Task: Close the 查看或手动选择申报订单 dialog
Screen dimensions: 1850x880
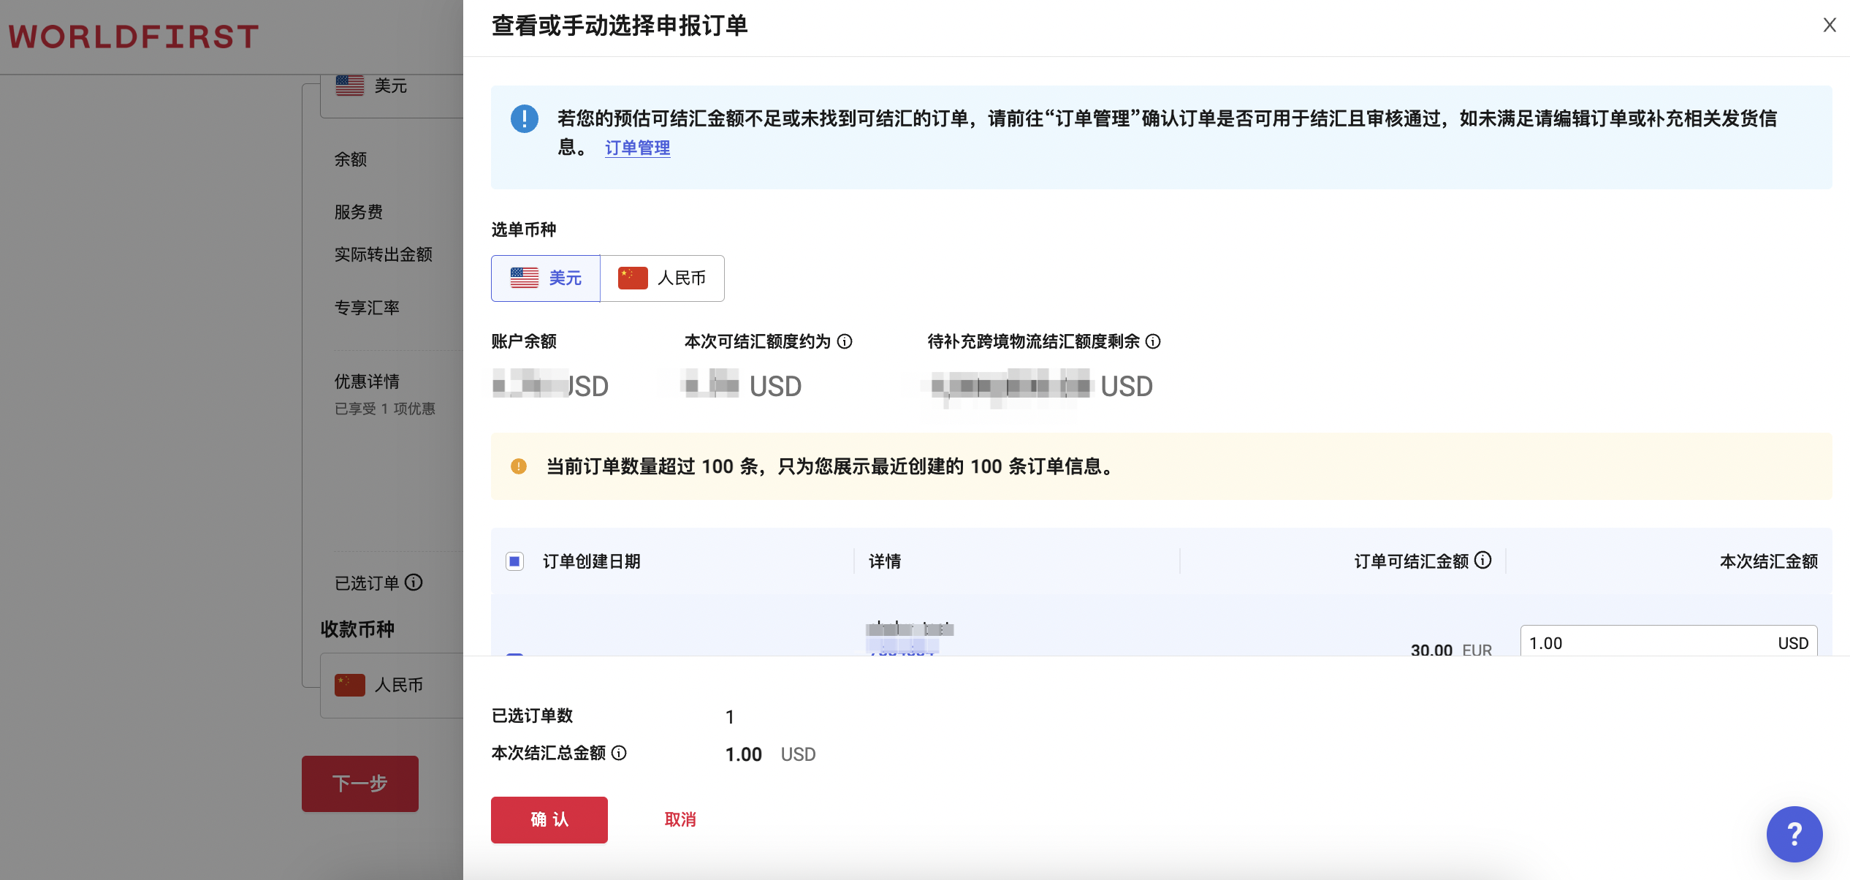Action: (1829, 25)
